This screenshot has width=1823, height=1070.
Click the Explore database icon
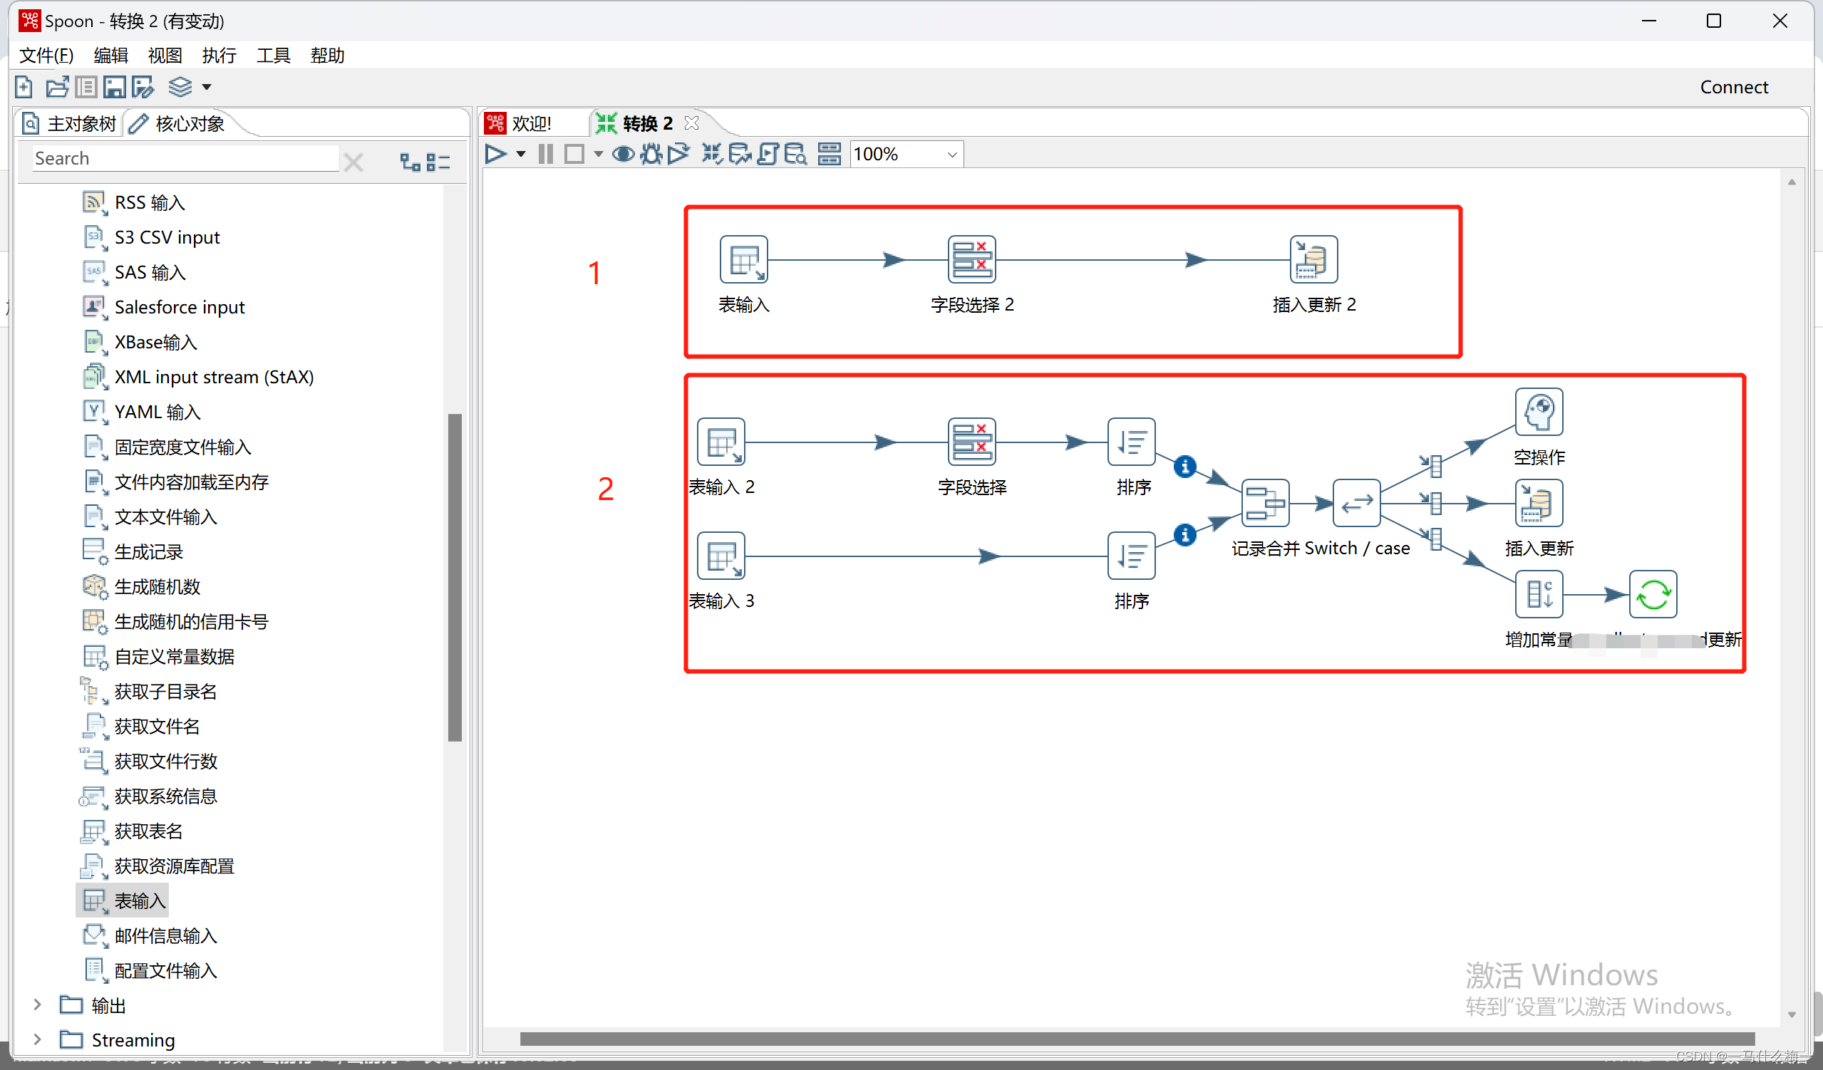[796, 155]
